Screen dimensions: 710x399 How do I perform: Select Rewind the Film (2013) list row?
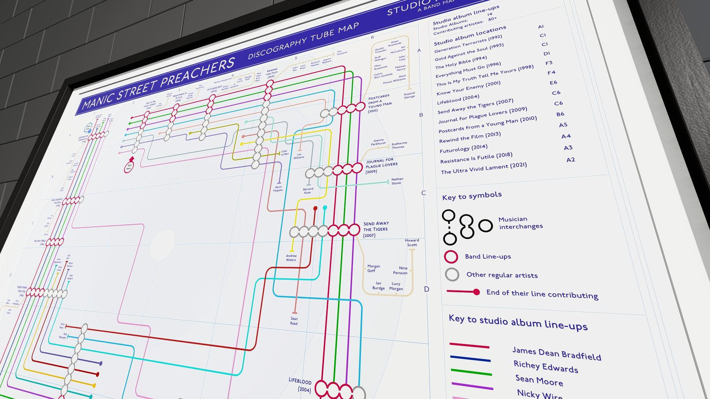point(470,137)
